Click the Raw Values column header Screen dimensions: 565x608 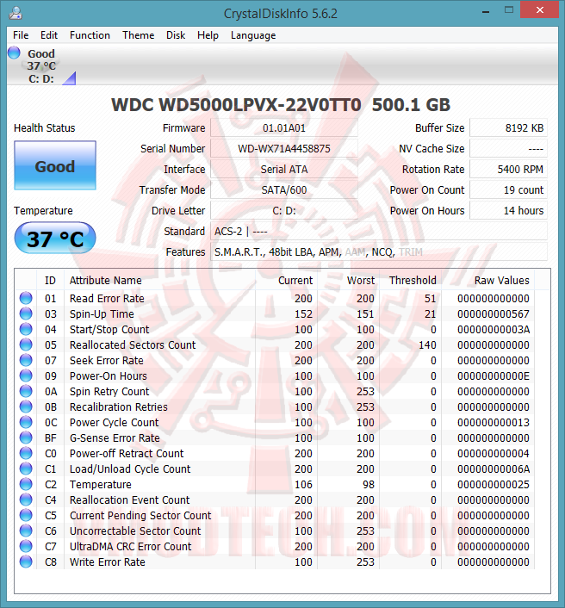487,281
